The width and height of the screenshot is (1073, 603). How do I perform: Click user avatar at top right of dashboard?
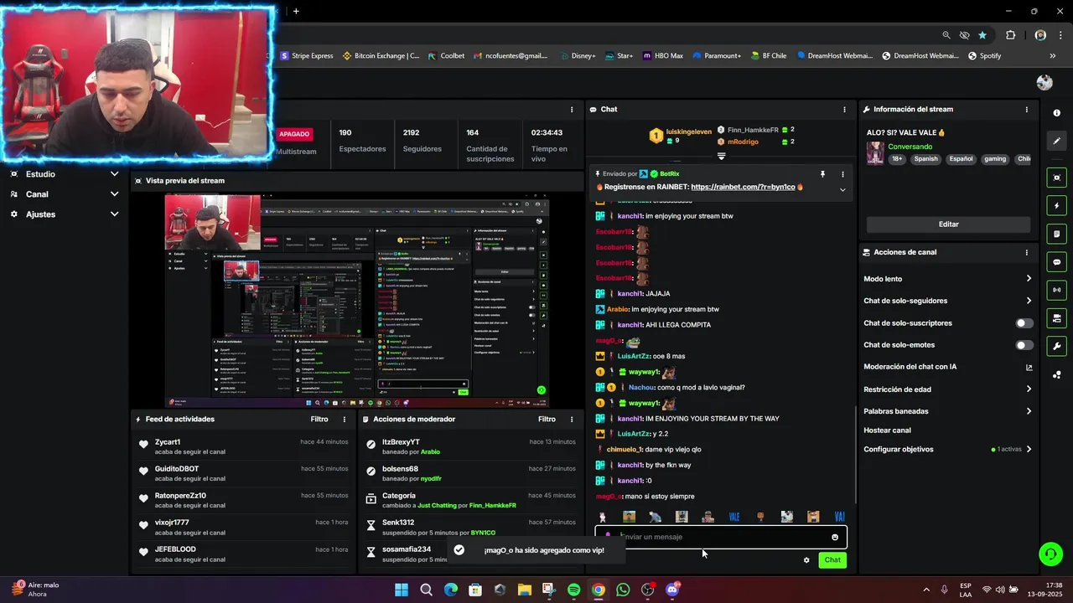pos(1044,82)
